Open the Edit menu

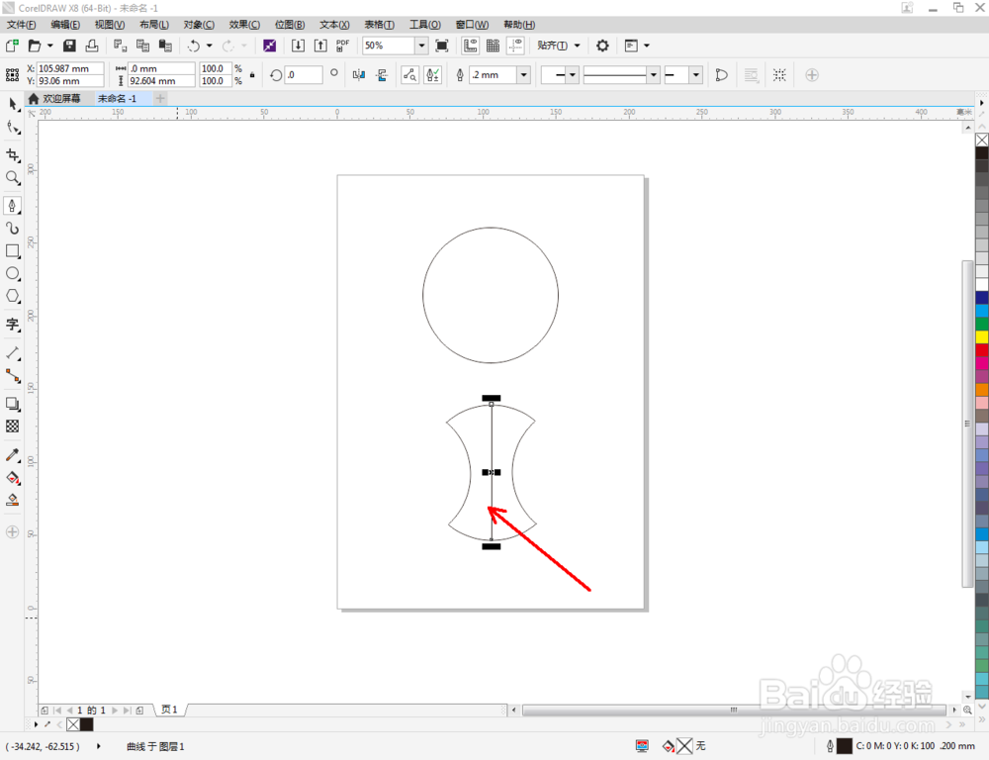[x=65, y=24]
